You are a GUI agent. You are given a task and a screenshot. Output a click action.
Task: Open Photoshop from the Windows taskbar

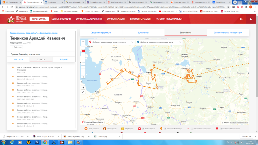[36, 142]
